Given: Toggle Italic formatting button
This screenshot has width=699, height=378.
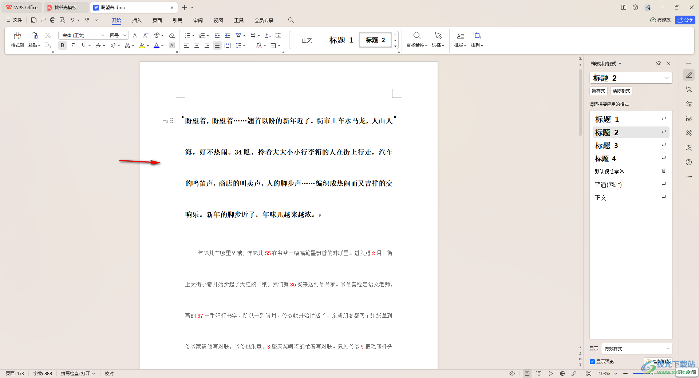Looking at the screenshot, I should [x=73, y=45].
